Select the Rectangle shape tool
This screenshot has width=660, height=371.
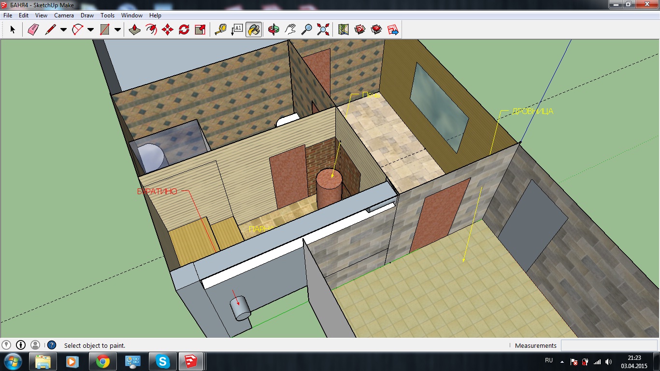tap(104, 30)
